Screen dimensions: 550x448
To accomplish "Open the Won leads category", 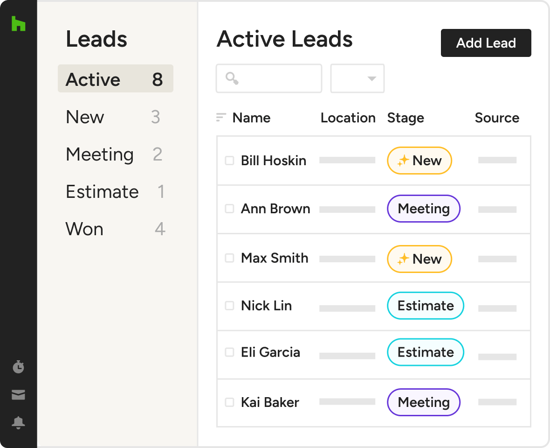I will [85, 229].
